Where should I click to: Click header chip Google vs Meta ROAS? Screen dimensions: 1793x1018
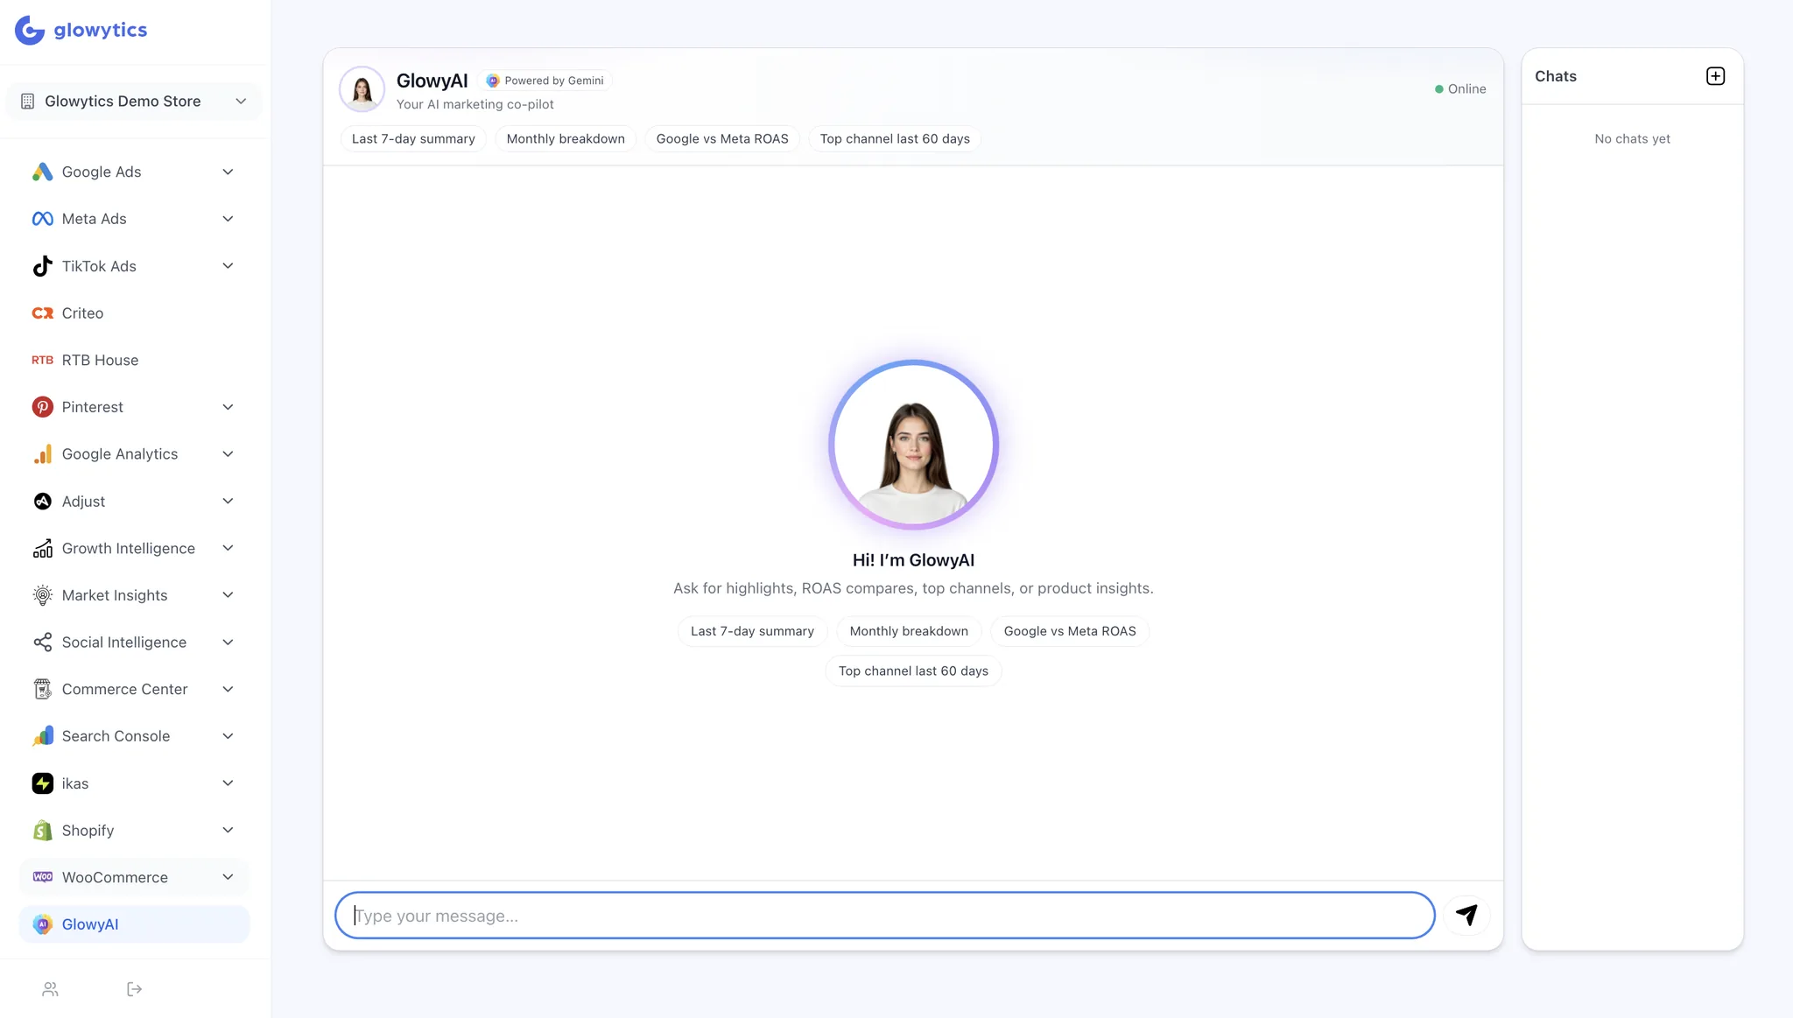[722, 139]
